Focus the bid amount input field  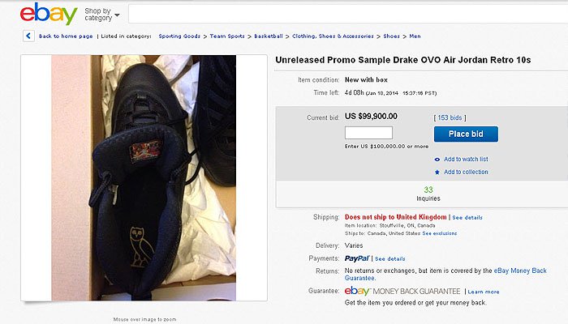[x=368, y=134]
